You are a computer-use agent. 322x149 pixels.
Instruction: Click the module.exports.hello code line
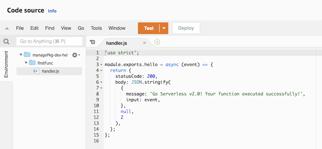[x=159, y=65]
